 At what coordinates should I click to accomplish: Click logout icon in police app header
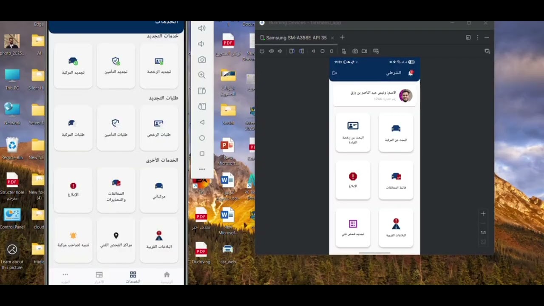point(335,73)
